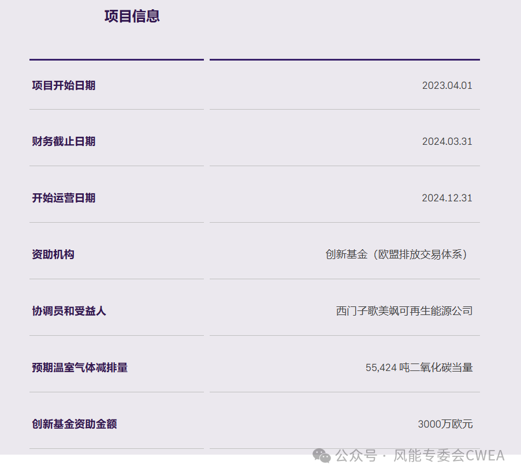Click the date 2024.12.31
This screenshot has width=521, height=476.
click(x=447, y=198)
